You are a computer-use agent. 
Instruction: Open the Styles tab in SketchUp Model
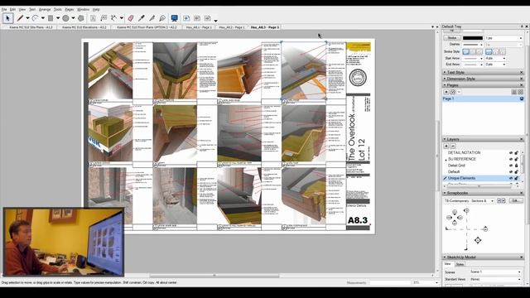coord(460,264)
